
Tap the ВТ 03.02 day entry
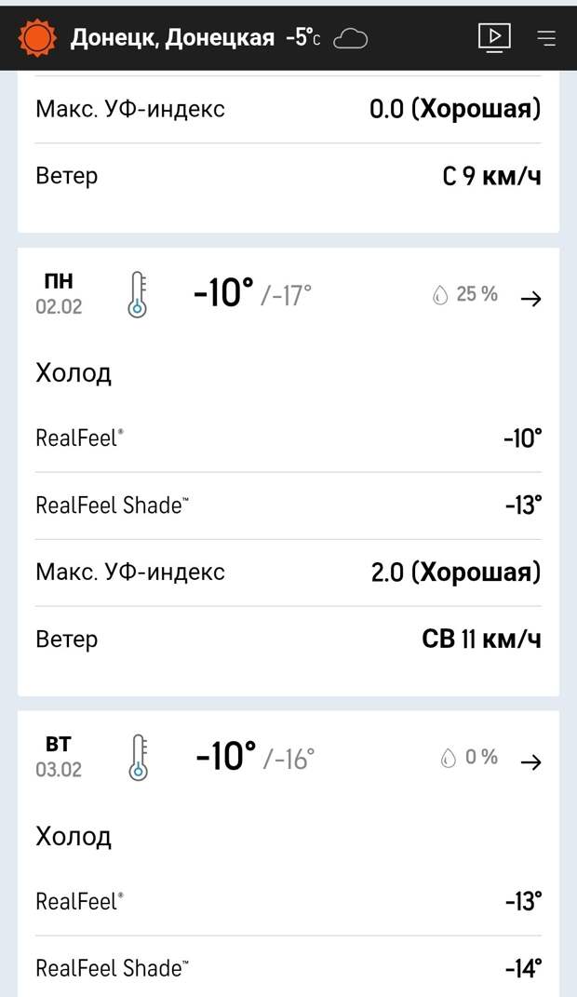pos(59,755)
